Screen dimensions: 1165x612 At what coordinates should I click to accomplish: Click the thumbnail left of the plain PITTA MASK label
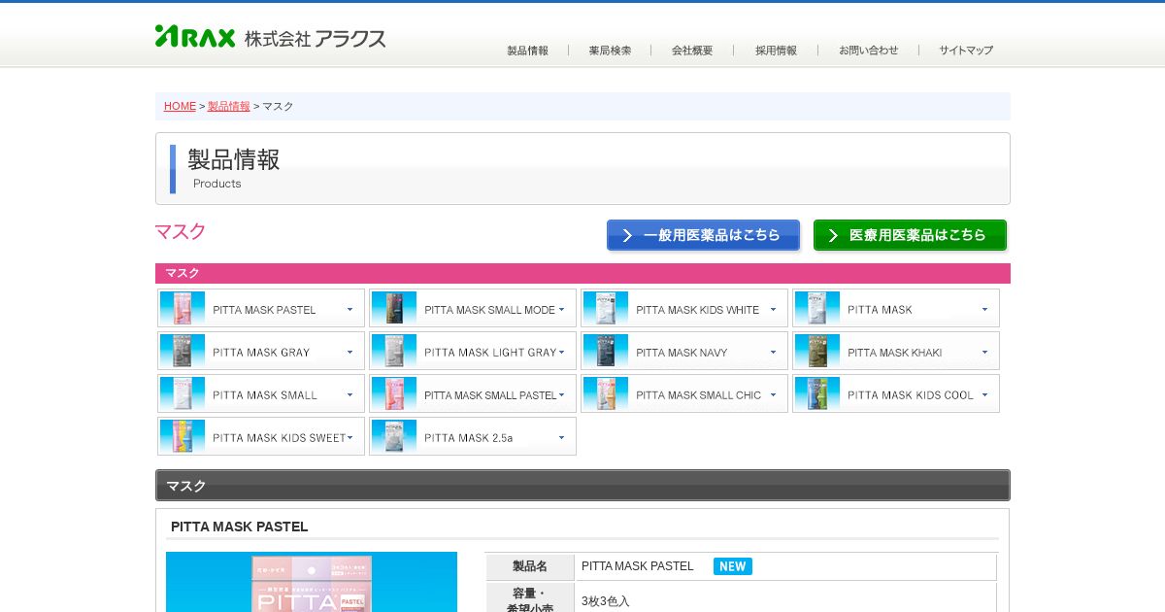point(817,308)
